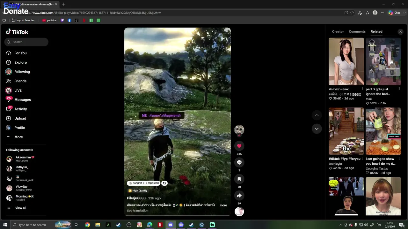This screenshot has width=408, height=229.
Task: Open related video with 39.6K likes
Action: click(346, 62)
